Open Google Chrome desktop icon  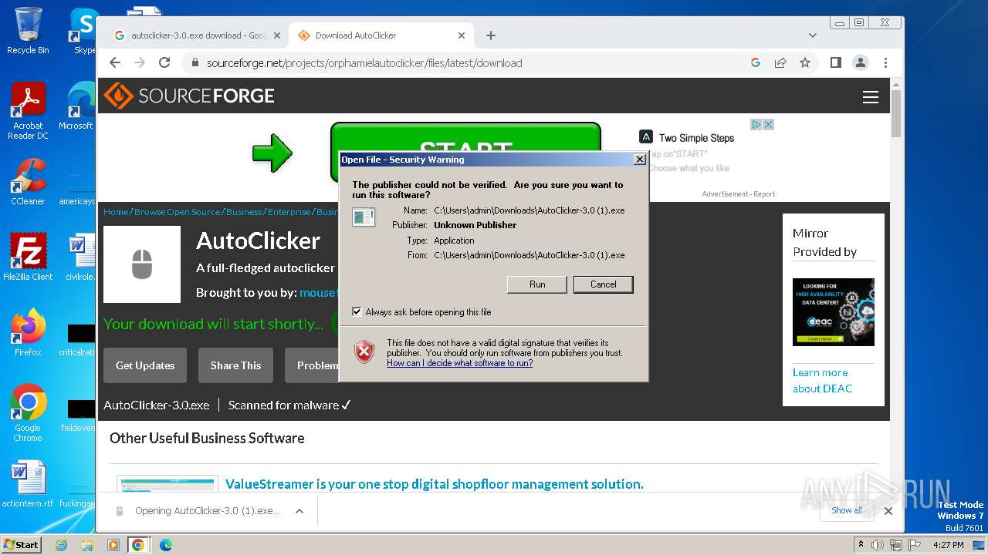tap(28, 412)
